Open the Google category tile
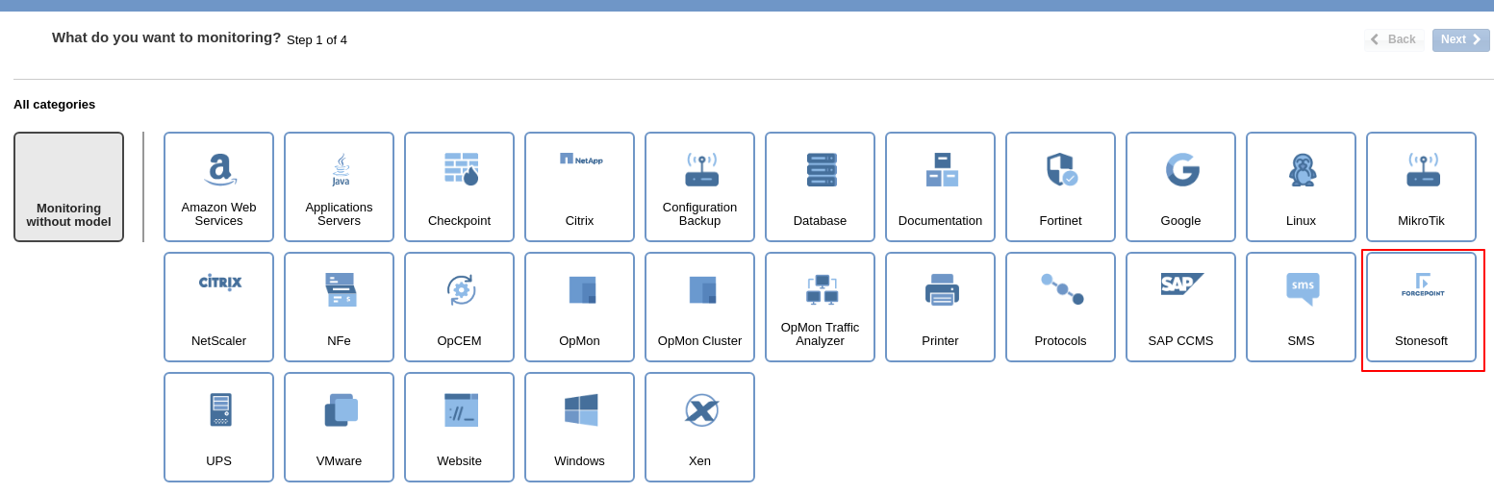Viewport: 1494px width, 494px height. (1180, 186)
